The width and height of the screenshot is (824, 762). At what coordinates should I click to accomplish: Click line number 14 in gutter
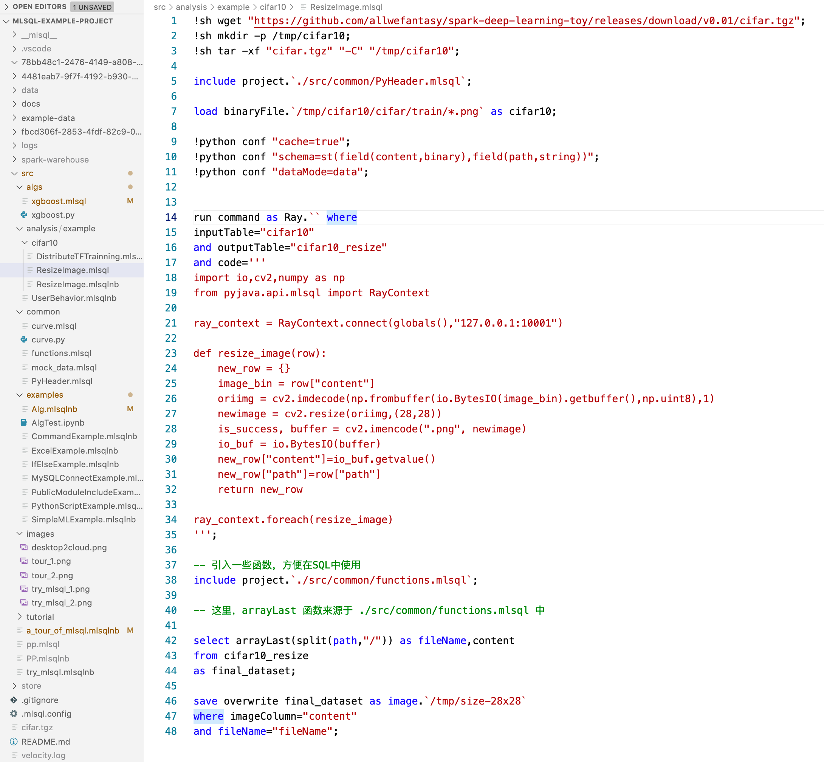[171, 217]
